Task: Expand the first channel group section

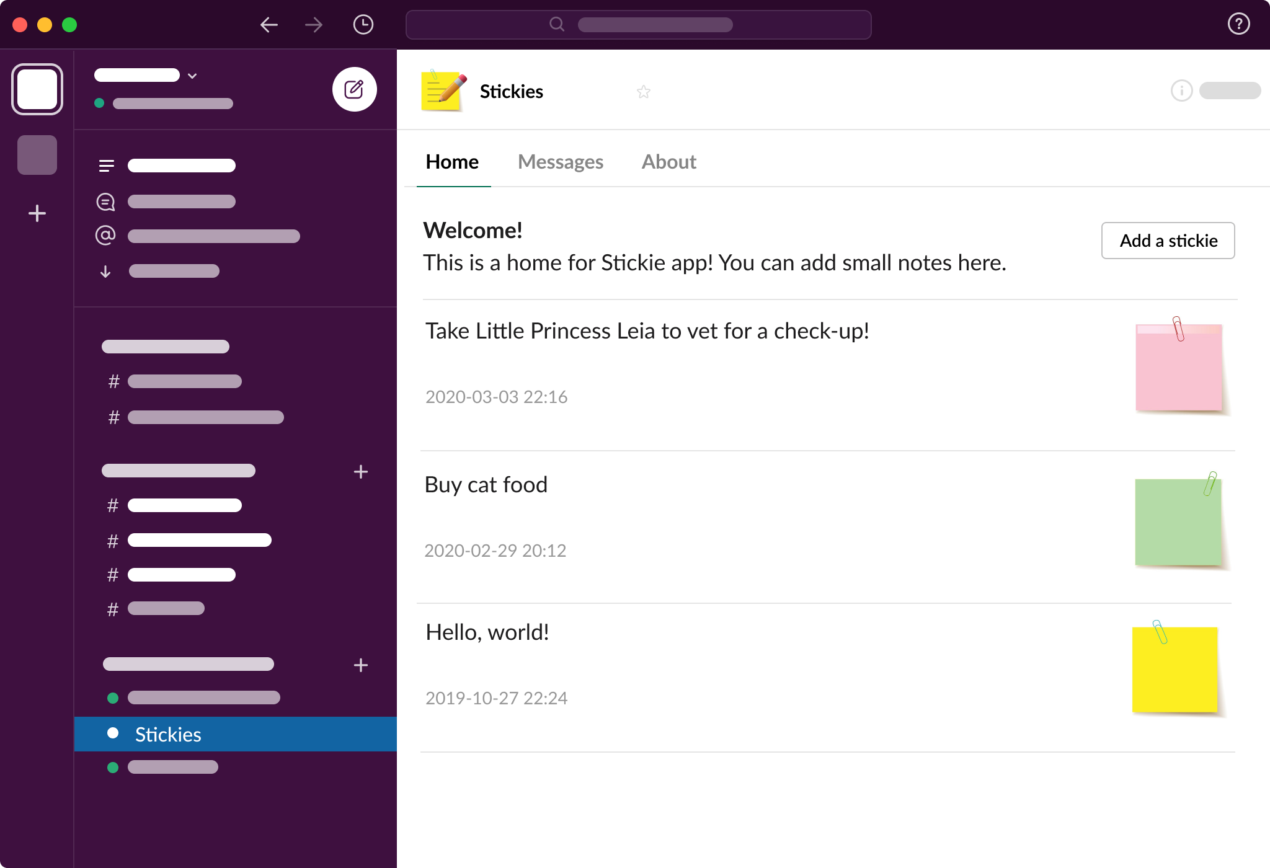Action: (x=164, y=347)
